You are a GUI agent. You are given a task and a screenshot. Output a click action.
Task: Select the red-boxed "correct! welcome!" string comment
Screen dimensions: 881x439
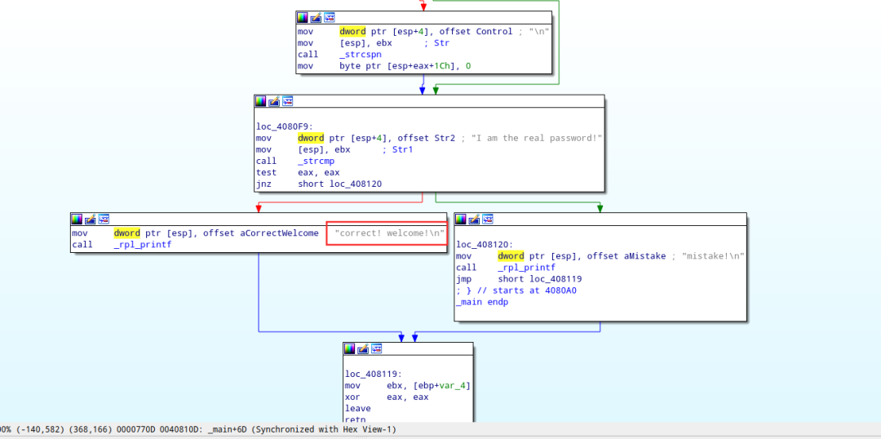coord(387,233)
